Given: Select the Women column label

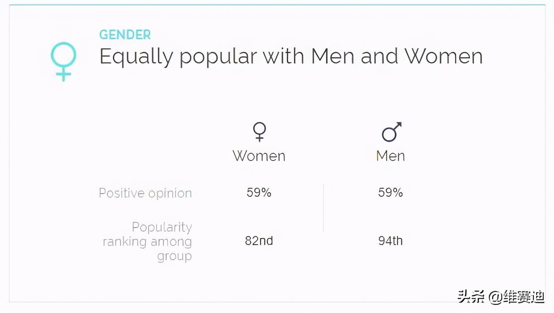Looking at the screenshot, I should click(x=259, y=156).
